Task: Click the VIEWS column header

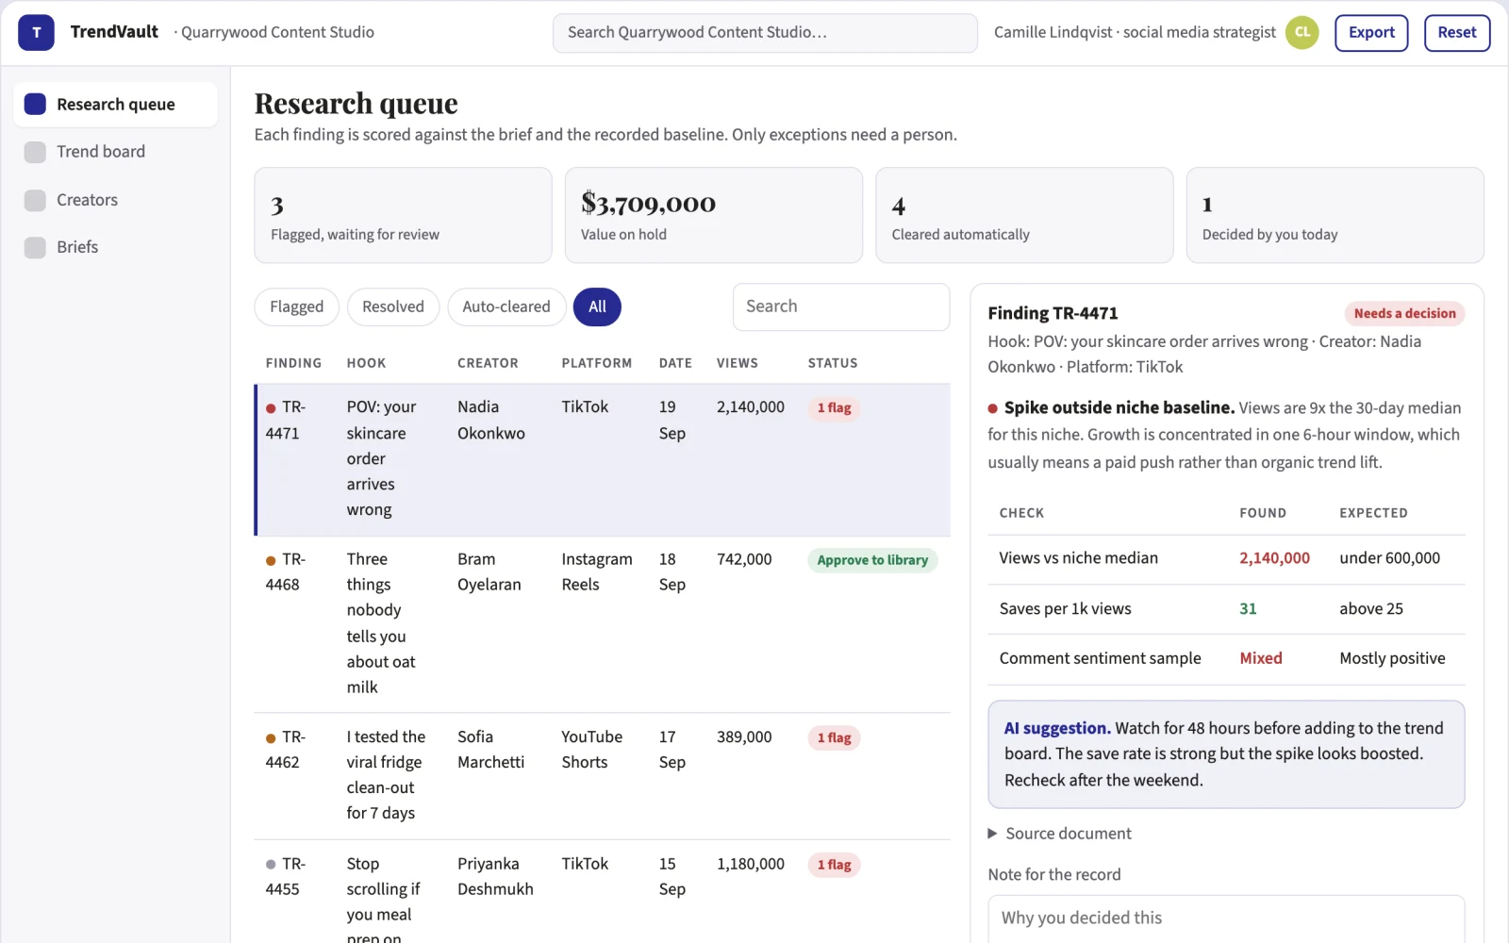Action: point(738,363)
